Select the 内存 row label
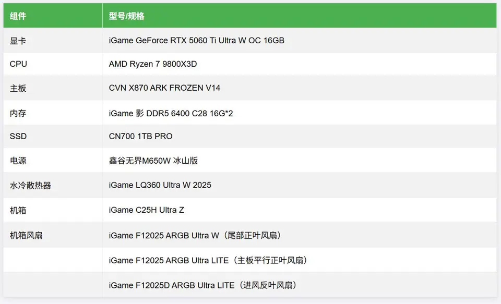Screen dimensions: 501x304 (x=18, y=113)
